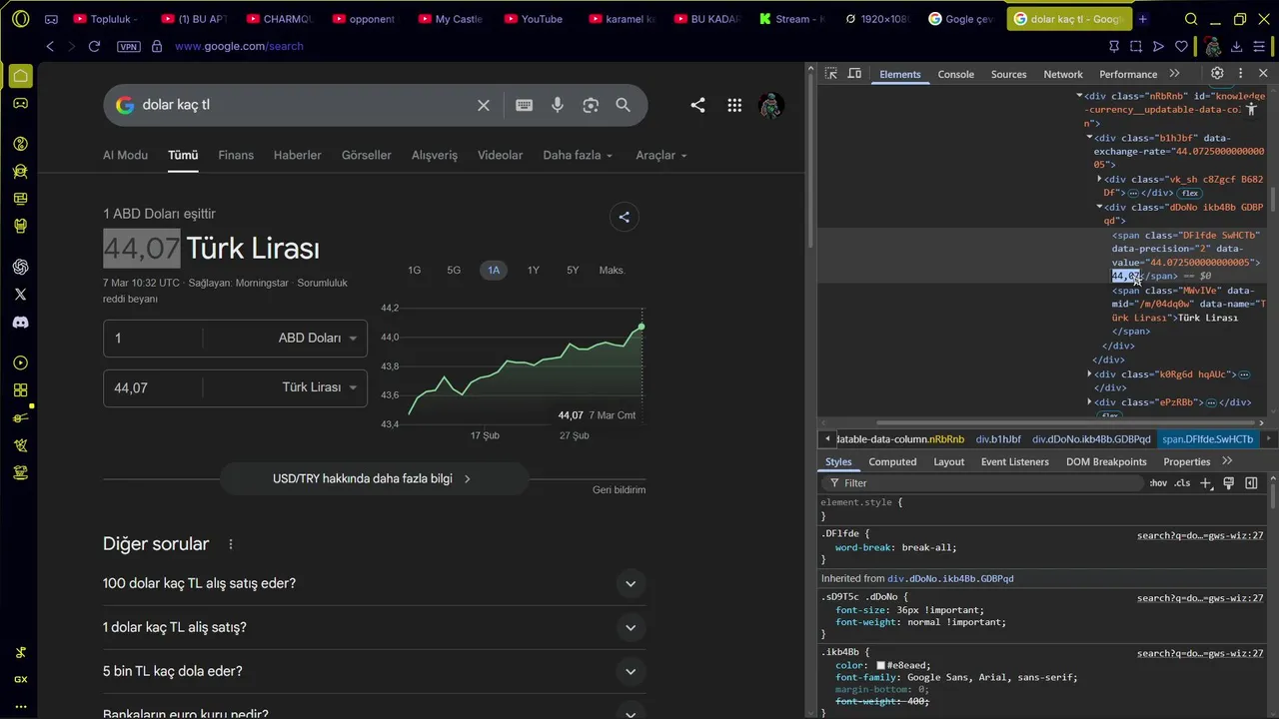This screenshot has width=1279, height=719.
Task: Expand '100 dolar kaç TL alış satış eder?'
Action: [x=374, y=583]
